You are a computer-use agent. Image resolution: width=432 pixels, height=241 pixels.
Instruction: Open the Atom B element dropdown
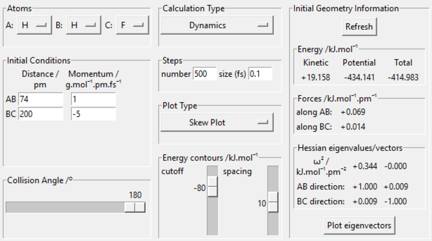[x=83, y=25]
